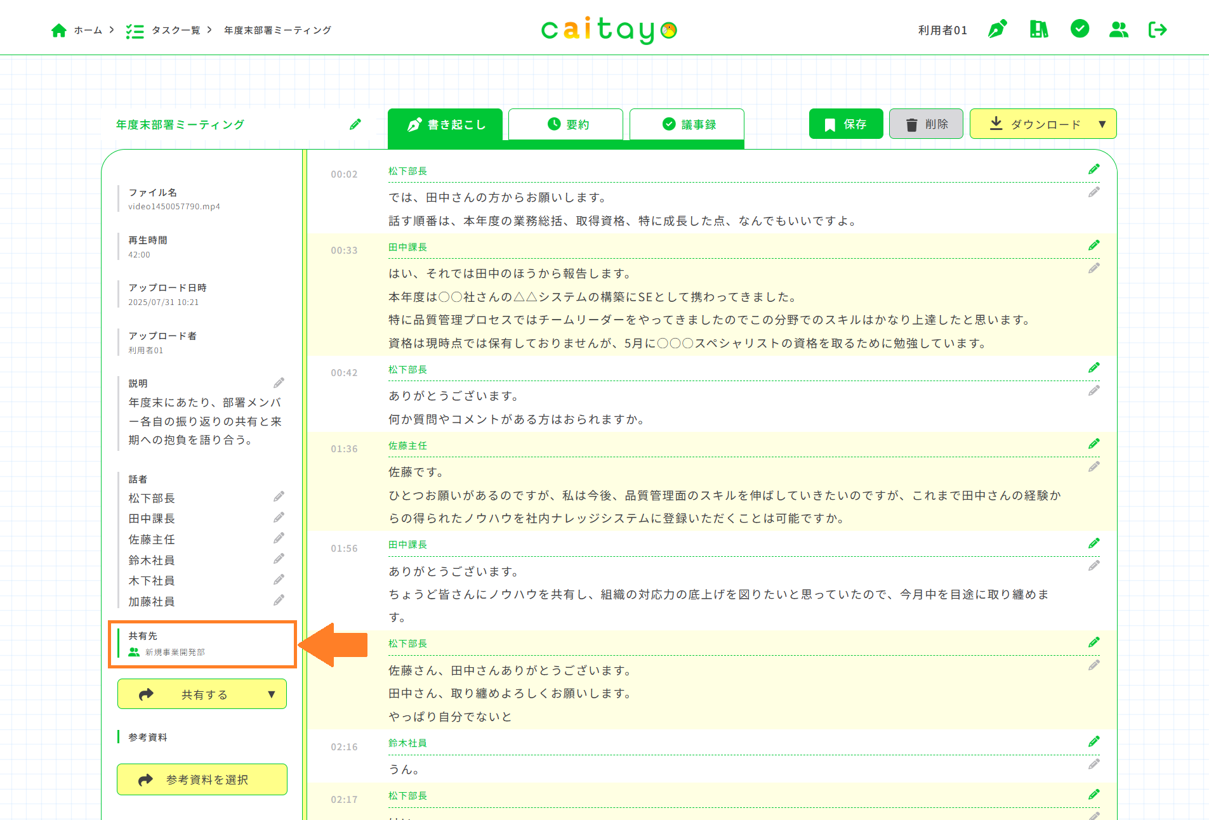The height and width of the screenshot is (820, 1209).
Task: Click the 00:33 timestamp
Action: pos(344,251)
